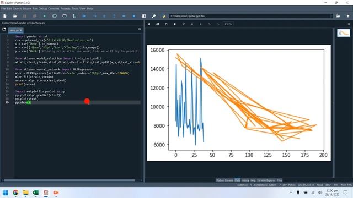Remove all plots with the X icon
Viewport: 353px width, 198px height.
pyautogui.click(x=184, y=24)
